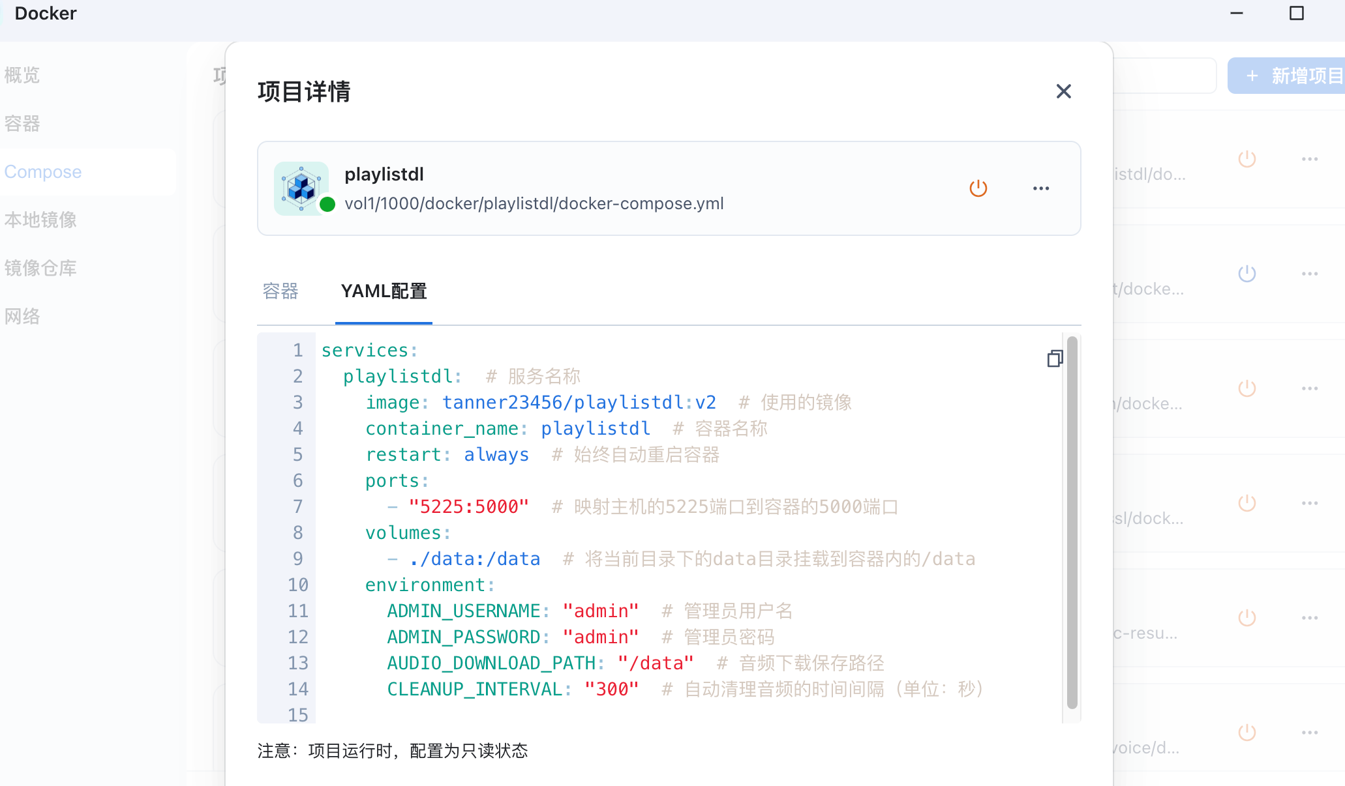Screen dimensions: 1345x786
Task: Open more options for the blue-power project row
Action: pyautogui.click(x=1309, y=274)
